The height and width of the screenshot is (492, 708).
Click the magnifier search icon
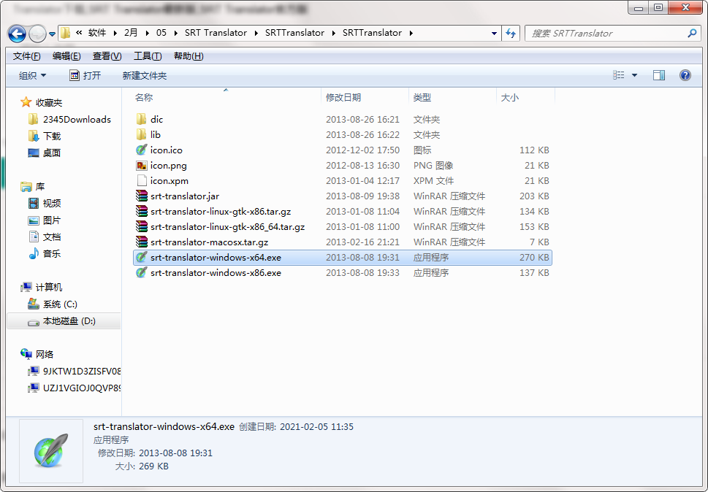click(692, 34)
